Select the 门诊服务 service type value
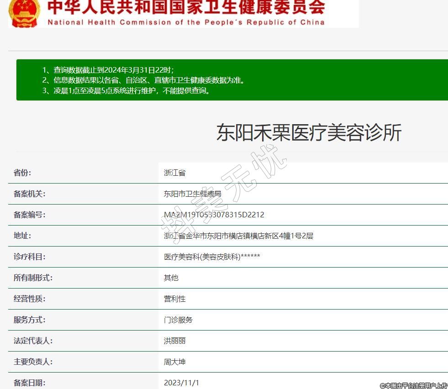This screenshot has height=389, width=448. coord(178,320)
